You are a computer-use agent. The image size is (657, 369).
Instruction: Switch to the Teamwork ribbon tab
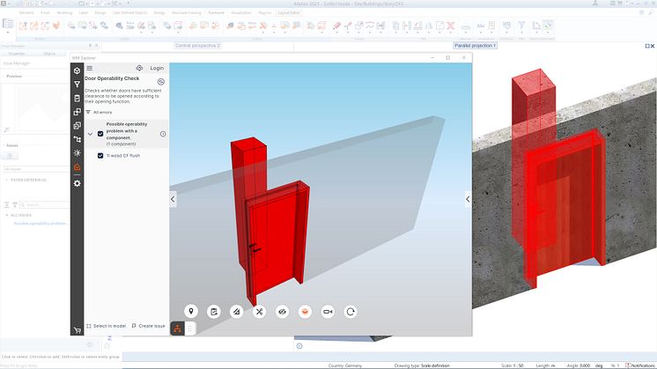coord(216,13)
